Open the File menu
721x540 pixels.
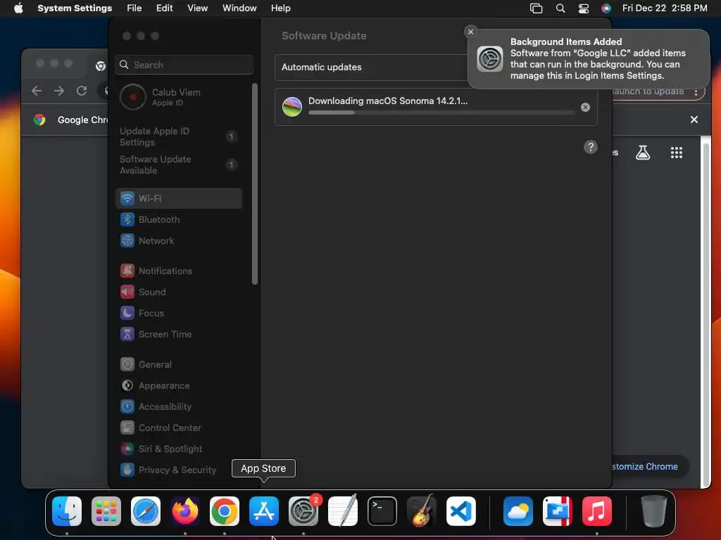(134, 8)
